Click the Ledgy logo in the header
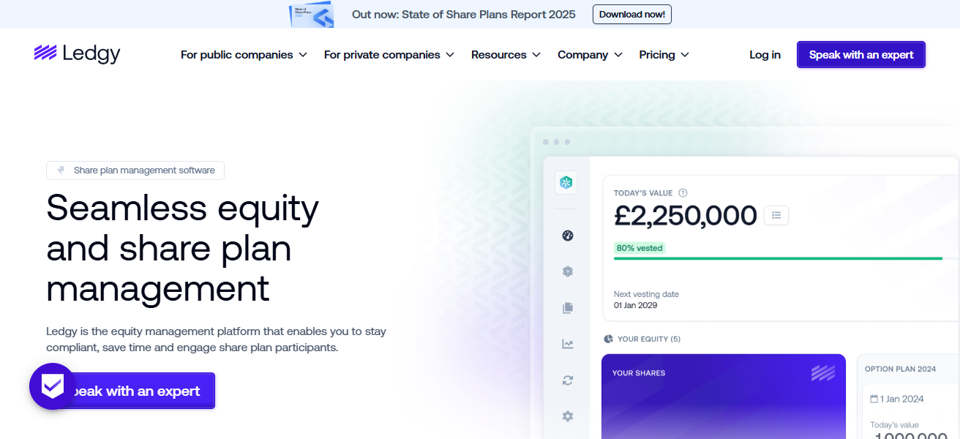Screen dimensions: 960x439 (x=77, y=53)
